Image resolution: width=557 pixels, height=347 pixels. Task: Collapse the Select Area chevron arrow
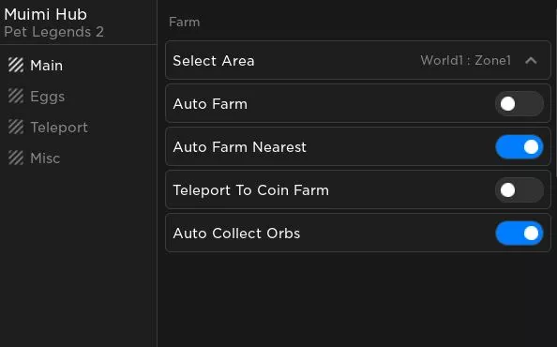[531, 61]
